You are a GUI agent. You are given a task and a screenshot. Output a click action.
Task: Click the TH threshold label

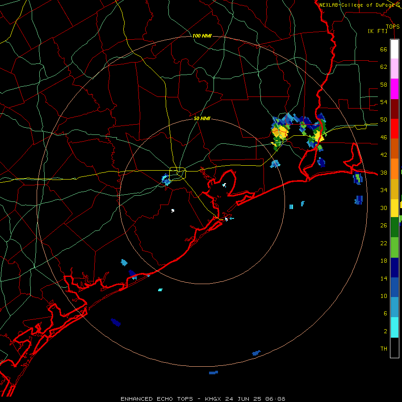384,349
